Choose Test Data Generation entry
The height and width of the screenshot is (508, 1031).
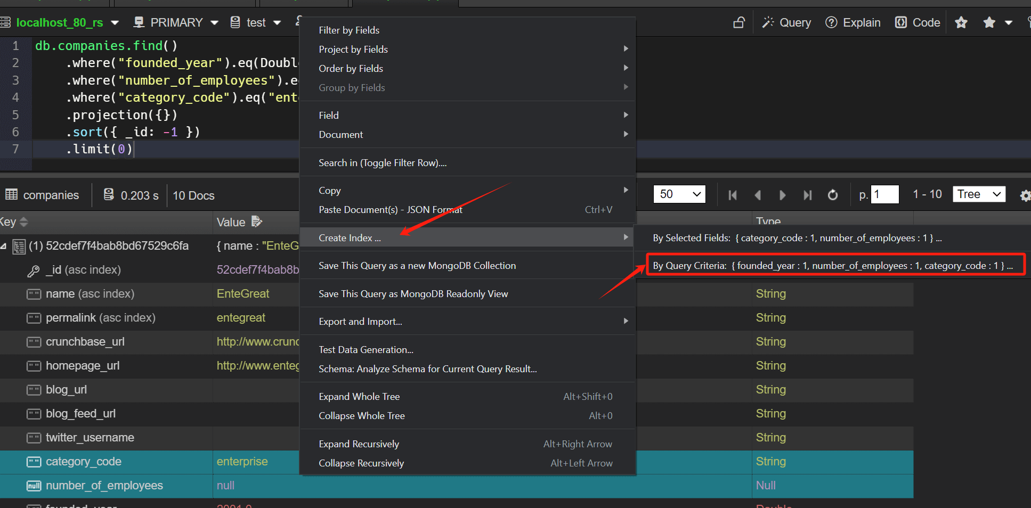click(468, 350)
